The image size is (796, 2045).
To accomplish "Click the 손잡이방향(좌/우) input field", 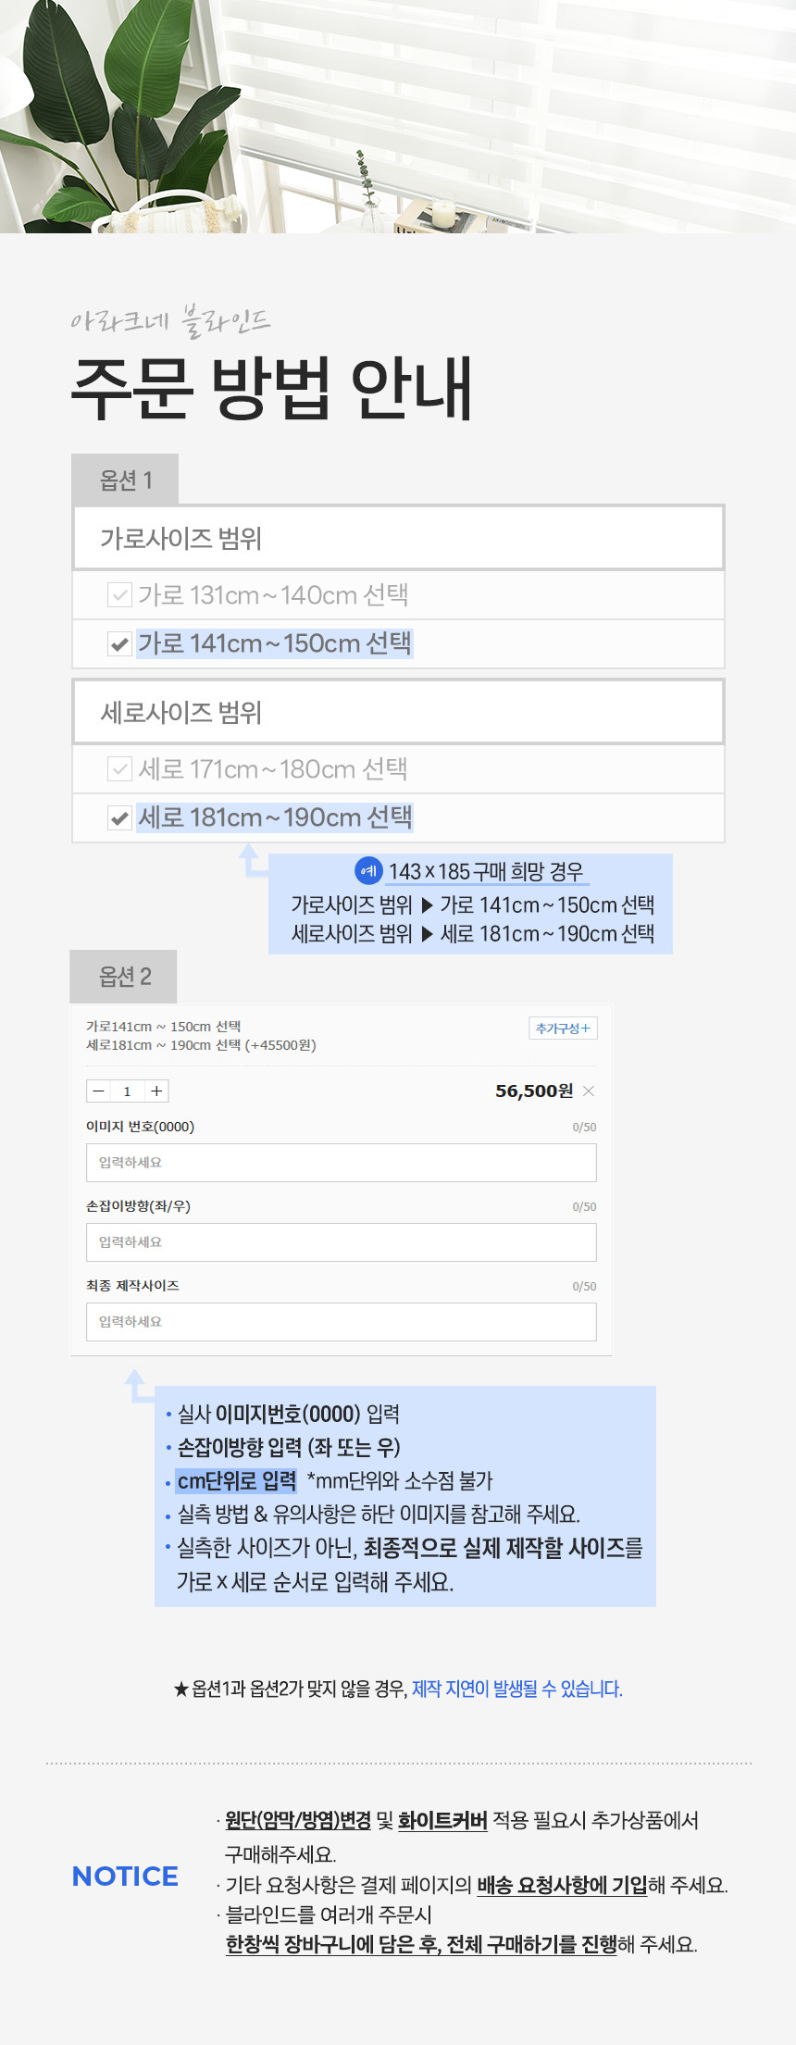I will [x=341, y=1242].
